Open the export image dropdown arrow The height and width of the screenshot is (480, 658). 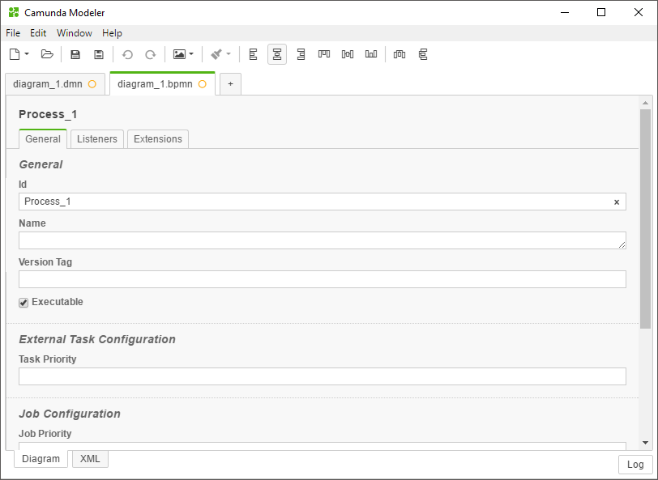191,54
